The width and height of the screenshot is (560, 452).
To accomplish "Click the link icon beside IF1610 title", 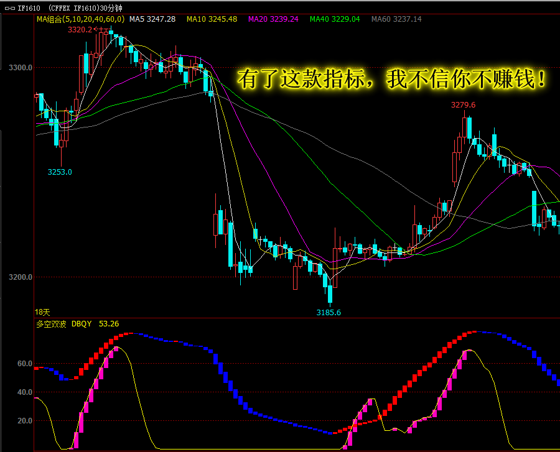I will tap(9, 8).
